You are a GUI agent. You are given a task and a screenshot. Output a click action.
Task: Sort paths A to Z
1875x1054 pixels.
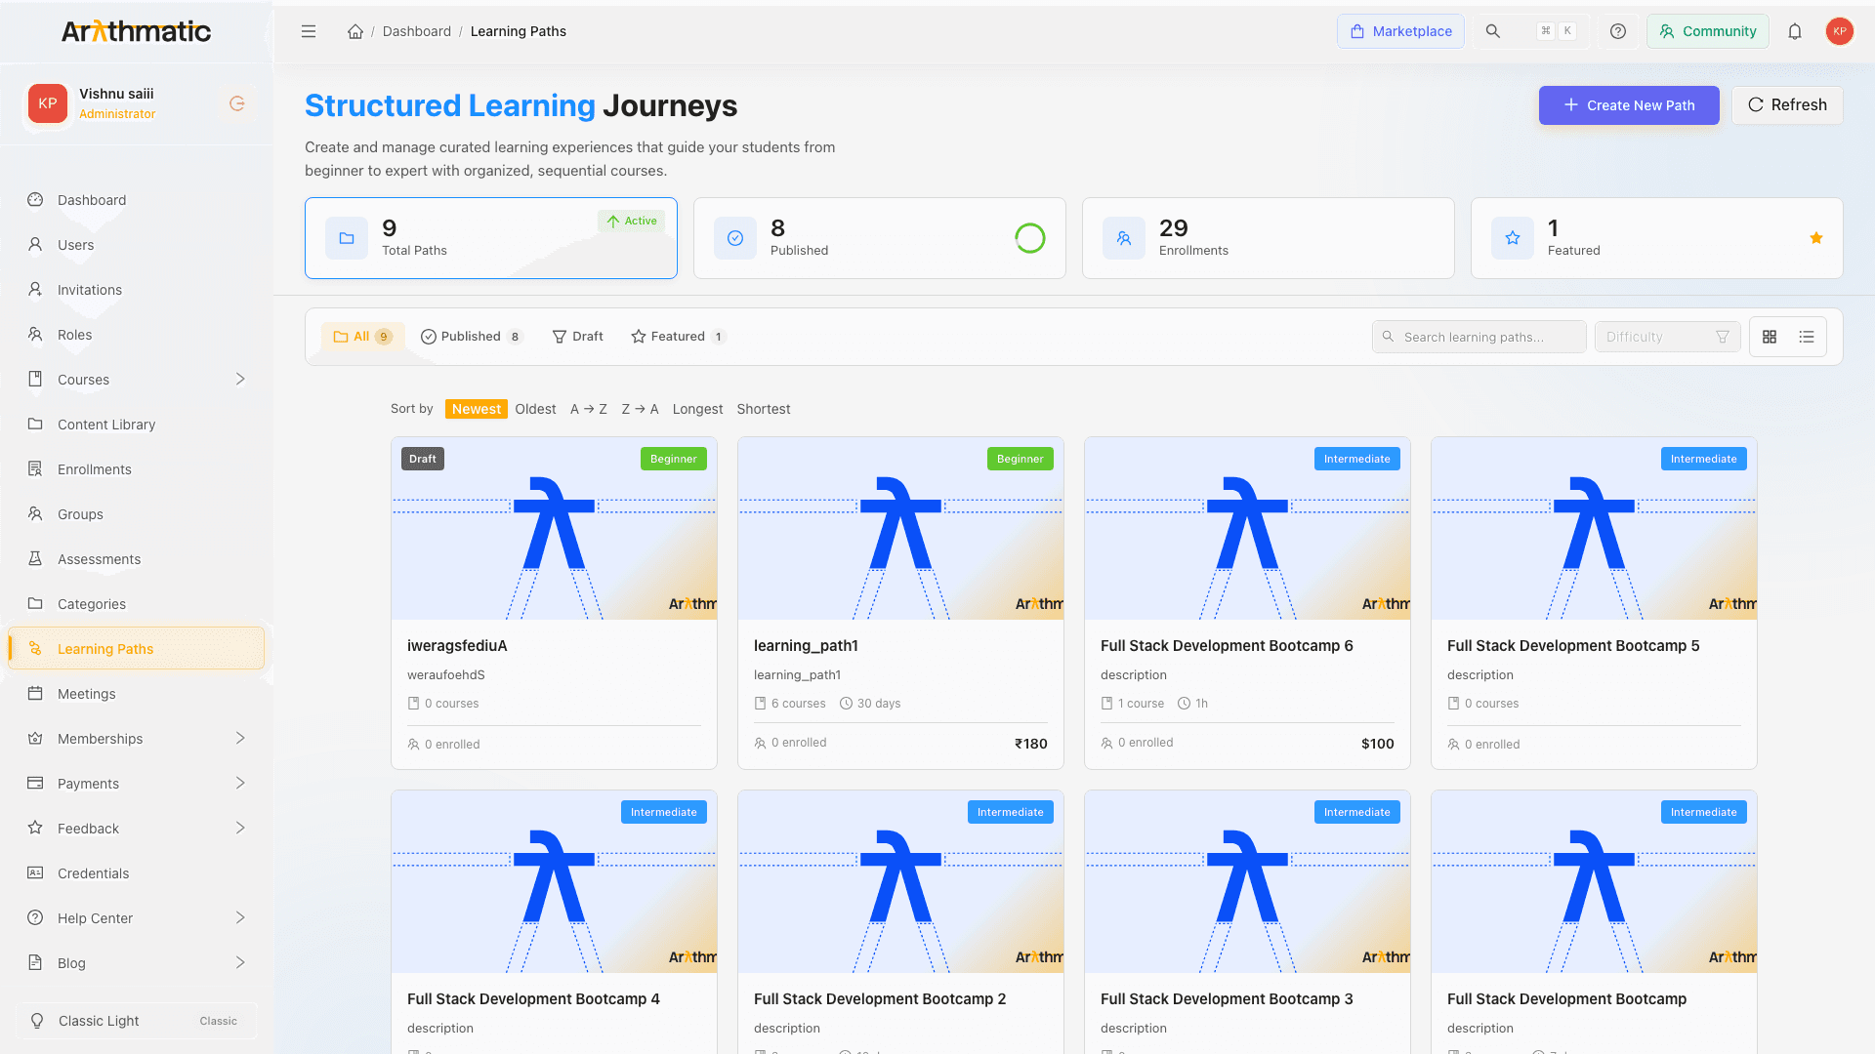click(589, 409)
